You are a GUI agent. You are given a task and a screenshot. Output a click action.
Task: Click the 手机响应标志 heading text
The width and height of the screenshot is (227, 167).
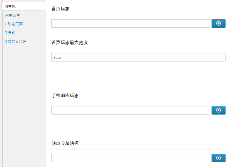point(65,96)
